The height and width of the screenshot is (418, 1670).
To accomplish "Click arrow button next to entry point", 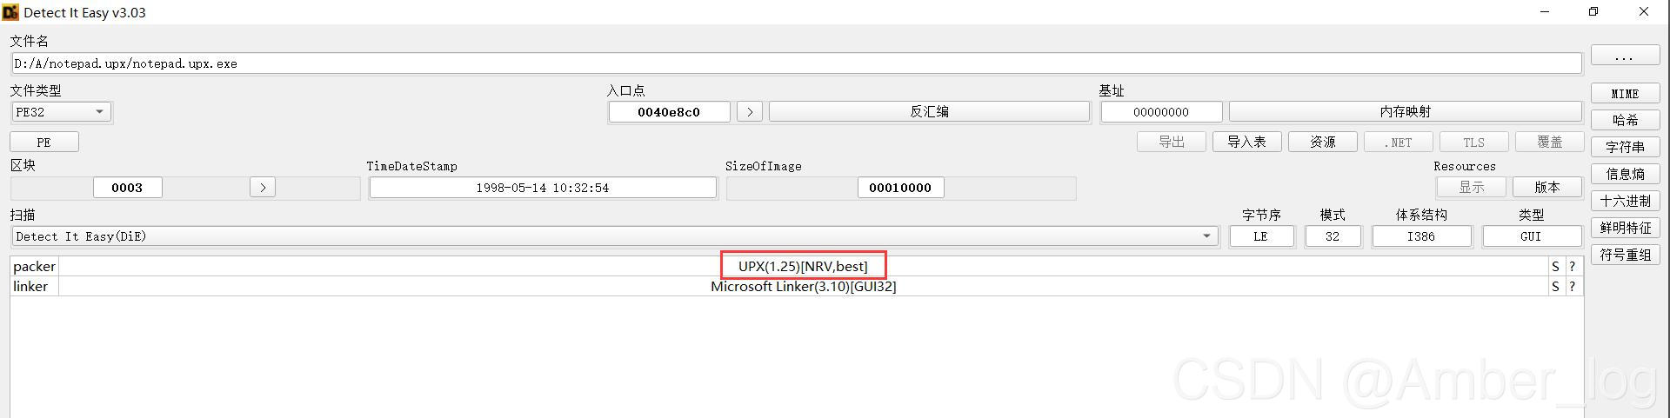I will click(x=750, y=112).
